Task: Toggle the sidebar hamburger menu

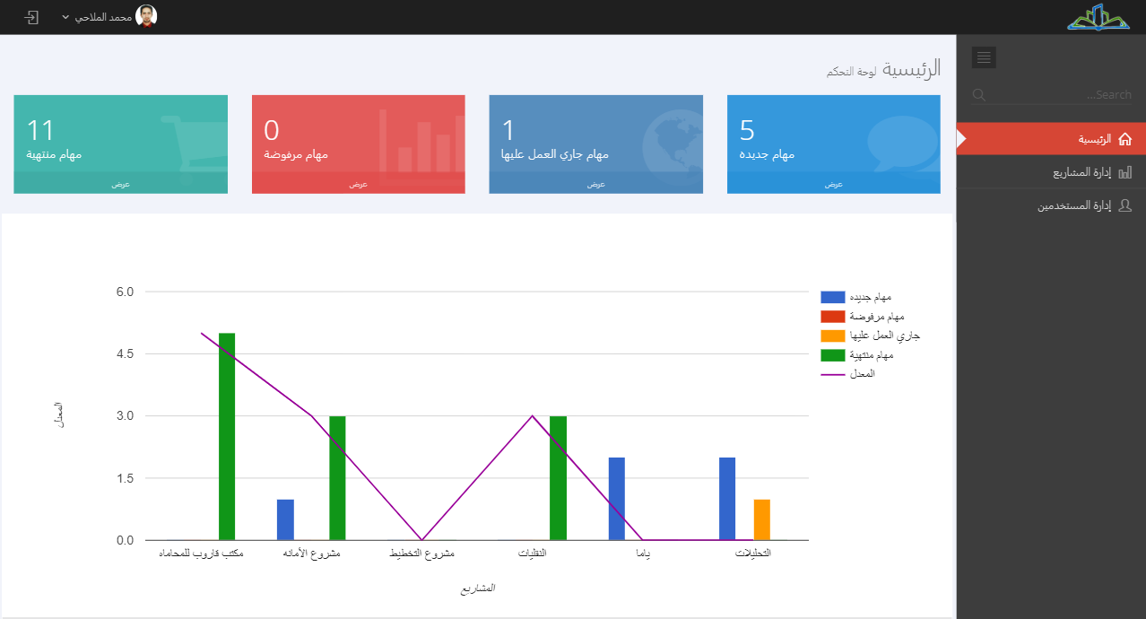Action: pos(984,57)
